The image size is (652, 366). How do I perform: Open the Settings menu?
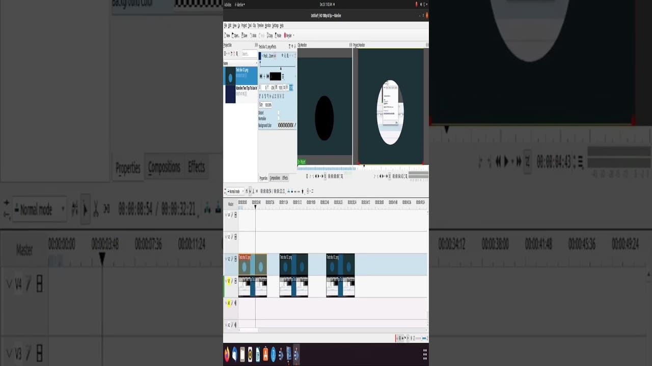[275, 25]
